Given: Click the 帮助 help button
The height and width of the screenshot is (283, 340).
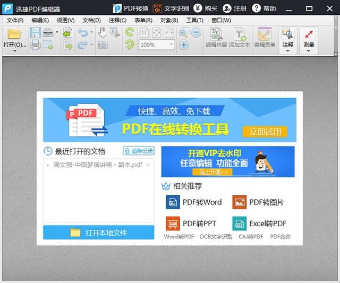Looking at the screenshot, I should (x=264, y=8).
